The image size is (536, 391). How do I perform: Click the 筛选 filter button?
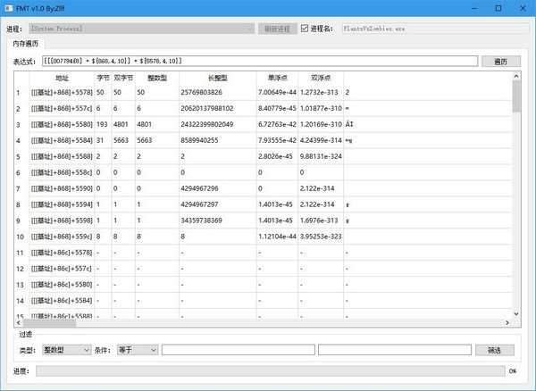tap(494, 350)
